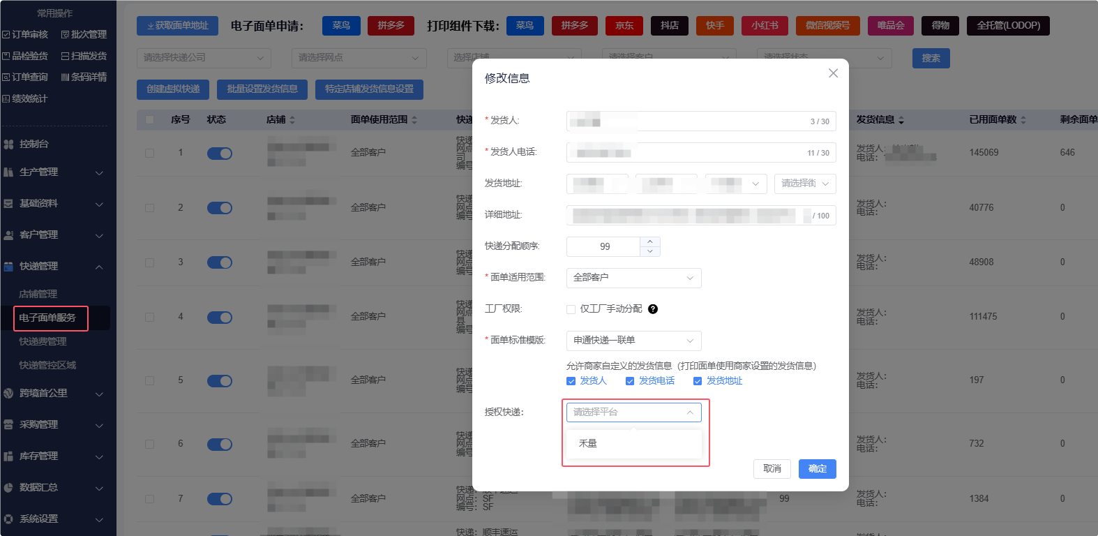Click the 生产管理 icon in sidebar

pyautogui.click(x=8, y=172)
